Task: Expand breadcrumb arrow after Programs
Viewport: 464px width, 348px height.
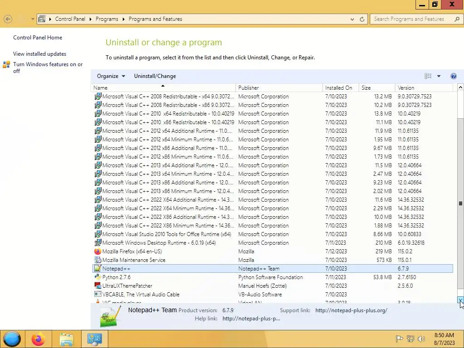Action: click(x=124, y=19)
